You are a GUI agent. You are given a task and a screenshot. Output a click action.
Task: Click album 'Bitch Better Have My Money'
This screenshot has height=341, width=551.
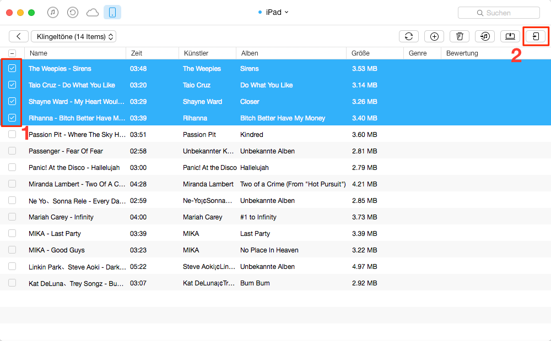(x=283, y=118)
